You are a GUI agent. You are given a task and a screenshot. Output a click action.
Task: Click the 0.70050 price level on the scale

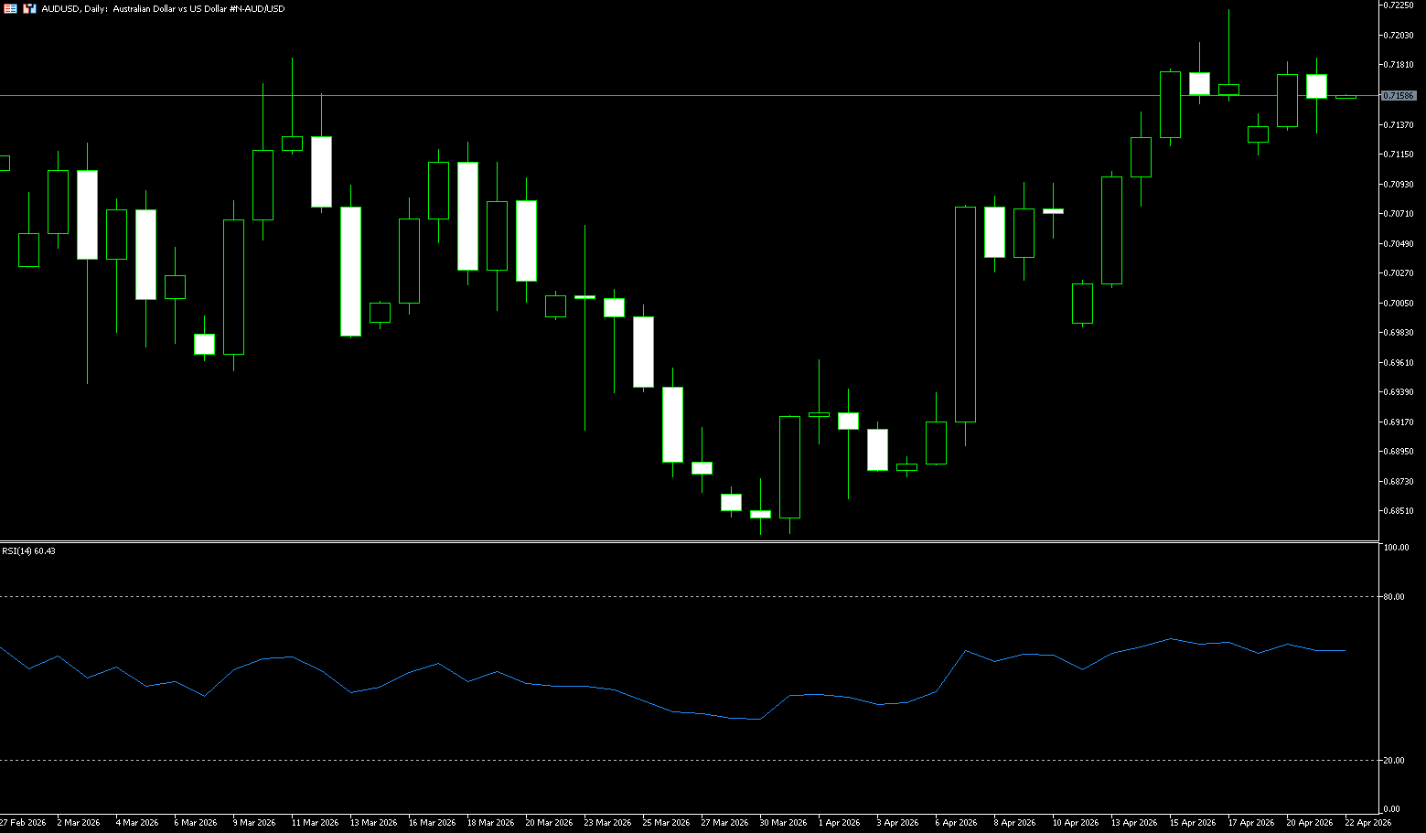[x=1399, y=303]
